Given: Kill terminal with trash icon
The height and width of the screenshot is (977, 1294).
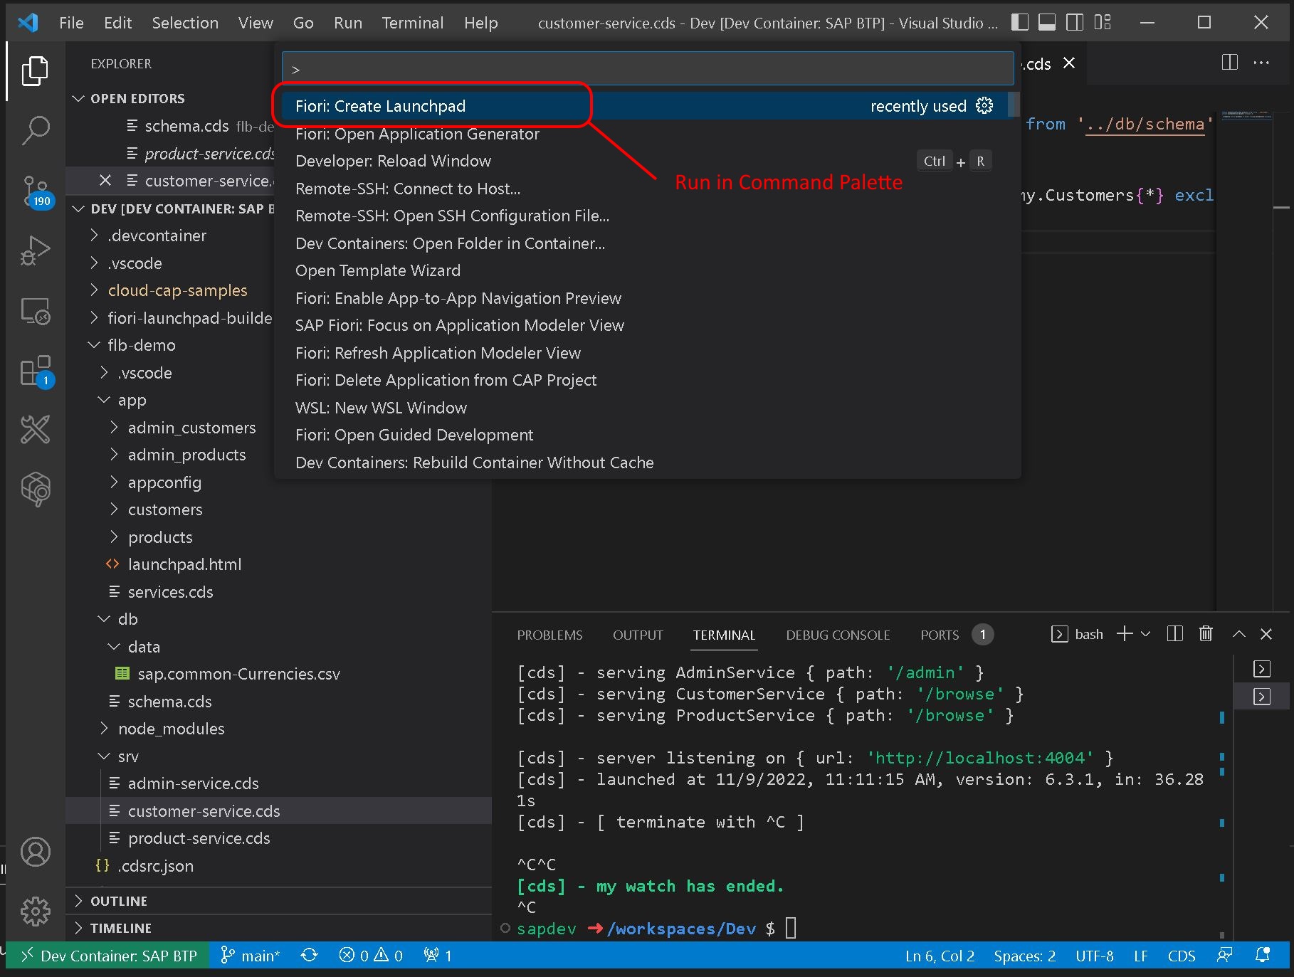Looking at the screenshot, I should tap(1206, 634).
